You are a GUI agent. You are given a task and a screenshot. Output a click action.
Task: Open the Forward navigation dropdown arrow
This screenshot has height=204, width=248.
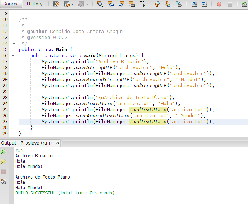[87, 4]
